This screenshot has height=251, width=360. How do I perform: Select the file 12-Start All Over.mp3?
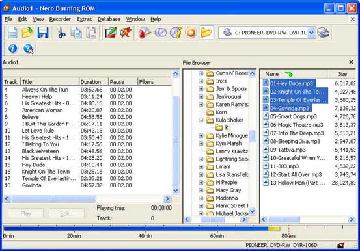(296, 174)
